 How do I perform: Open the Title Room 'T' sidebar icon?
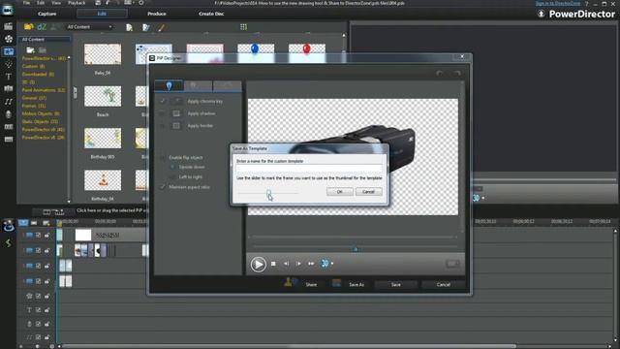pos(8,77)
